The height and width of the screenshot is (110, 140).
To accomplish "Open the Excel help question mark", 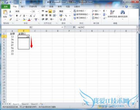I will (x=127, y=6).
